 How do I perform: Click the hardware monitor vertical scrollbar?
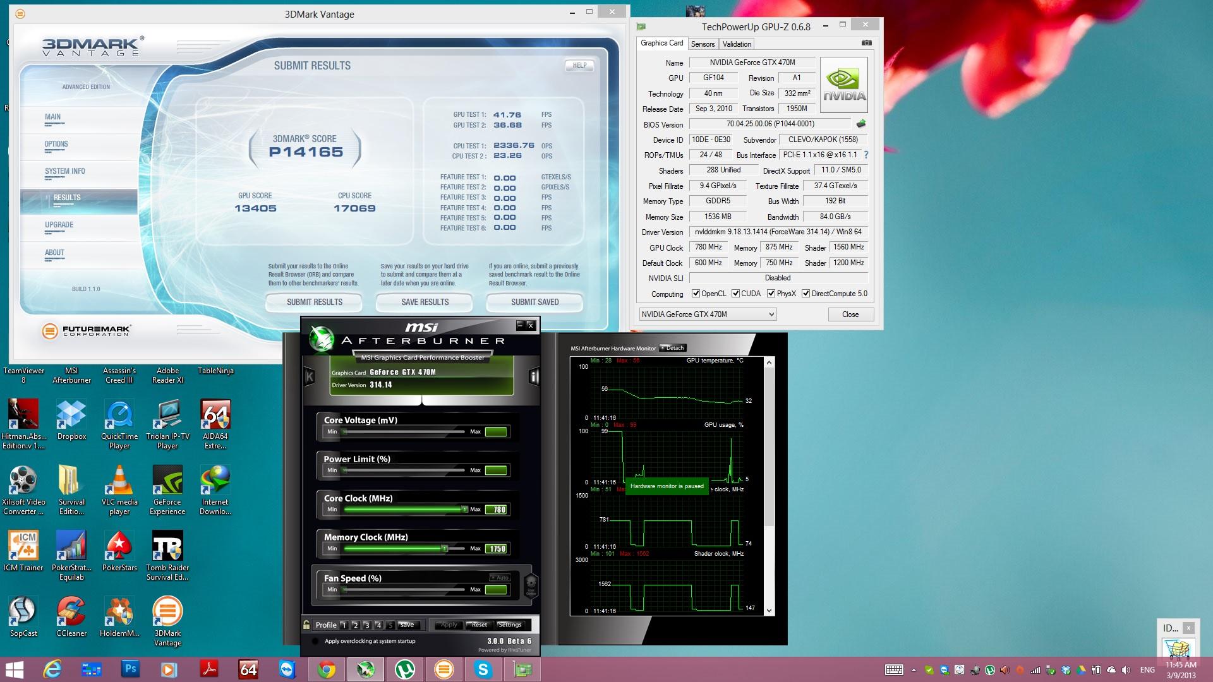click(769, 486)
